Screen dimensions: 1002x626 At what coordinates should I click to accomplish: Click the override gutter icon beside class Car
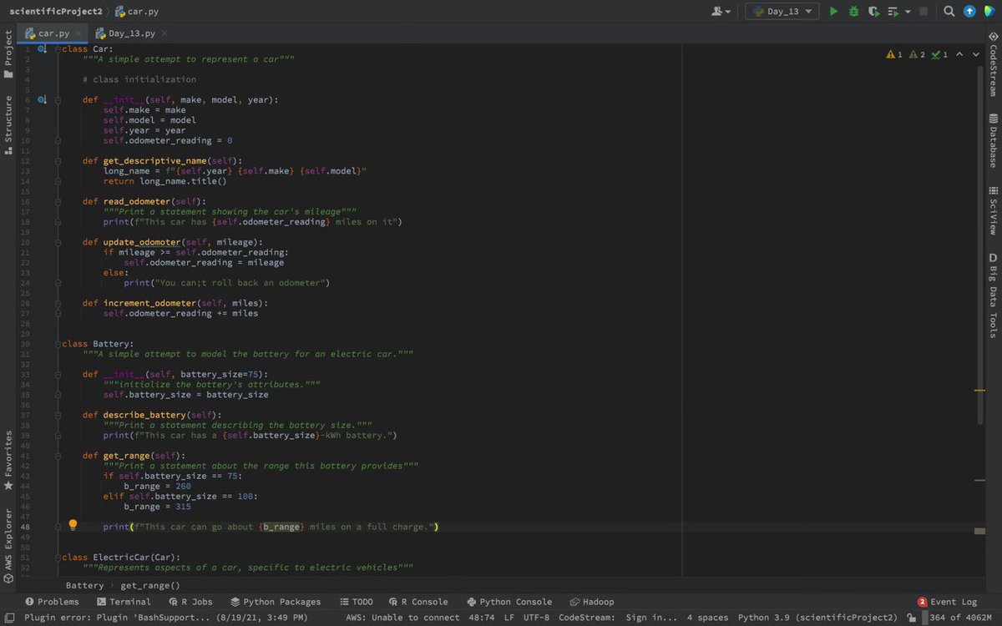point(42,49)
